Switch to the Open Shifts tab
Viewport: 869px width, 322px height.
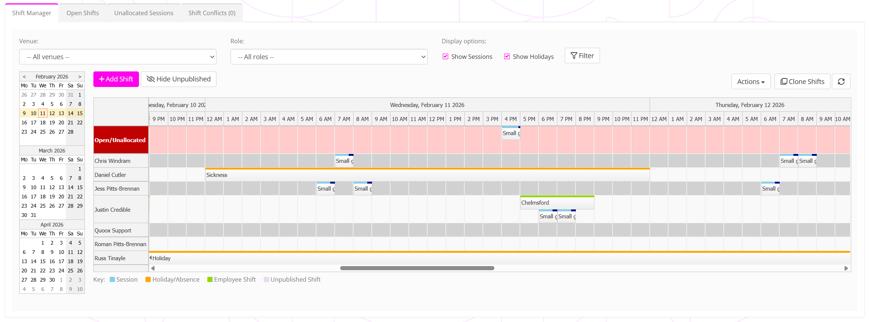83,13
